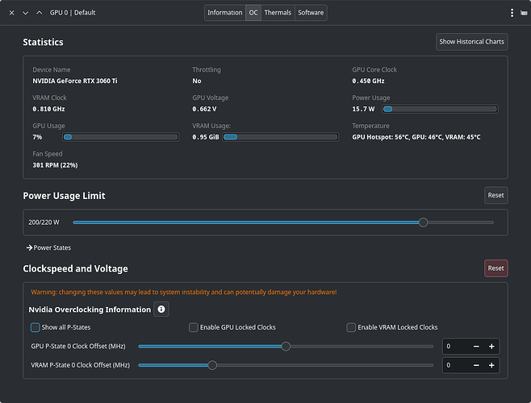
Task: Click the minimize chevron in the title bar
Action: [x=26, y=13]
